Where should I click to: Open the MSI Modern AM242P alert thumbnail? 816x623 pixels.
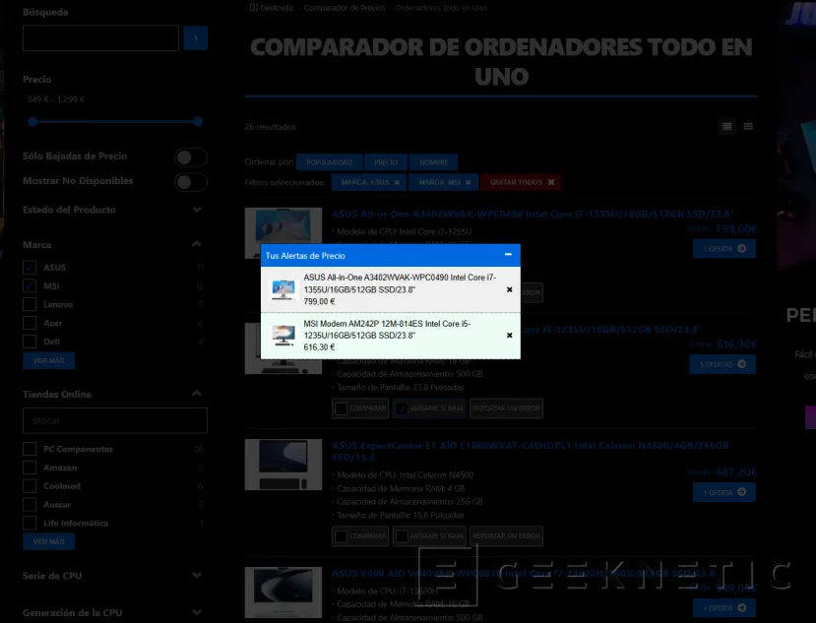point(283,336)
